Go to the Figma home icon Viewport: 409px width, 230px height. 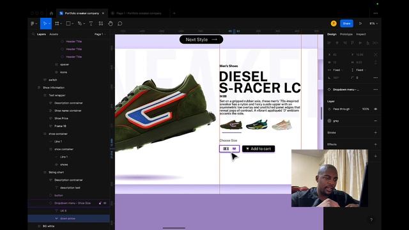click(51, 13)
